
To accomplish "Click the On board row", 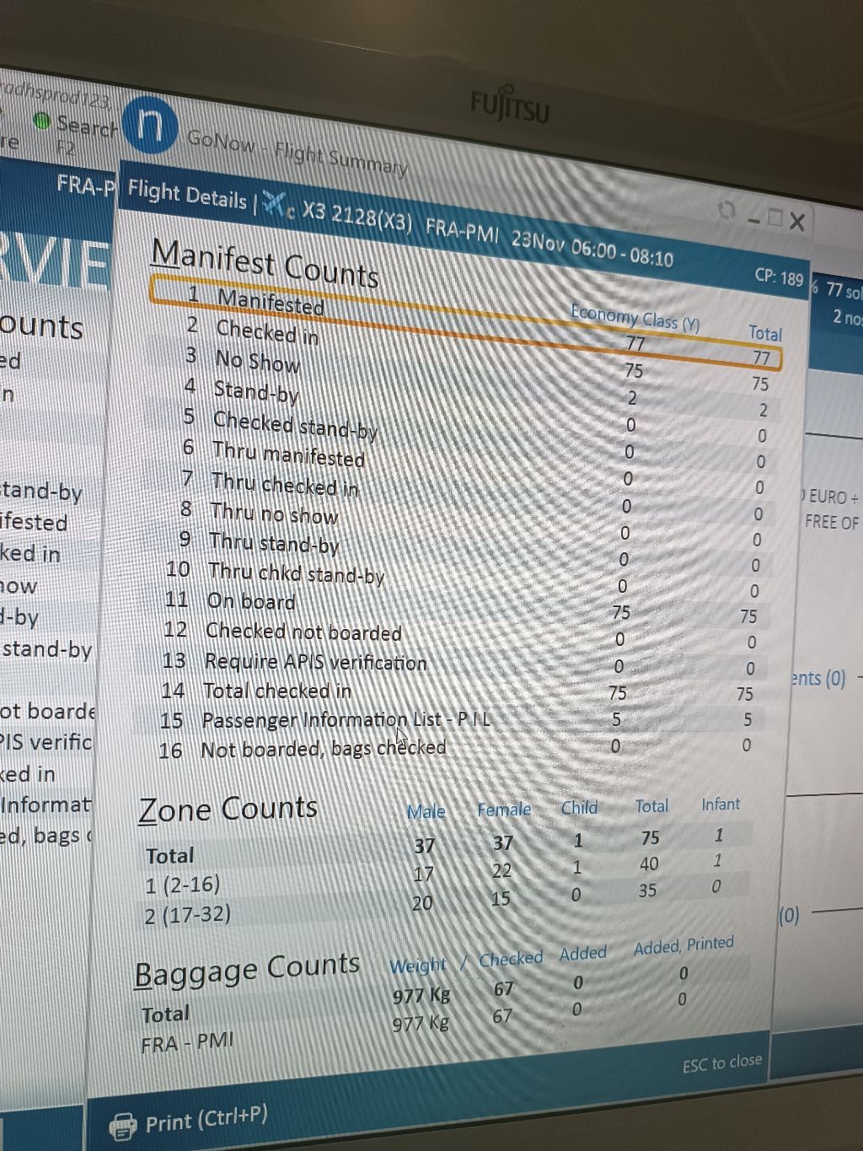I will 250,601.
